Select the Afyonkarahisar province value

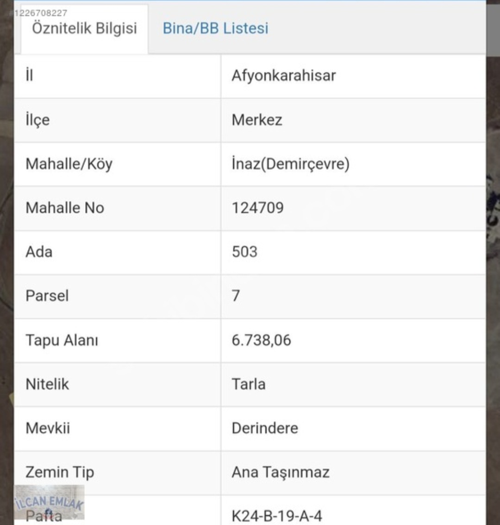coord(283,76)
